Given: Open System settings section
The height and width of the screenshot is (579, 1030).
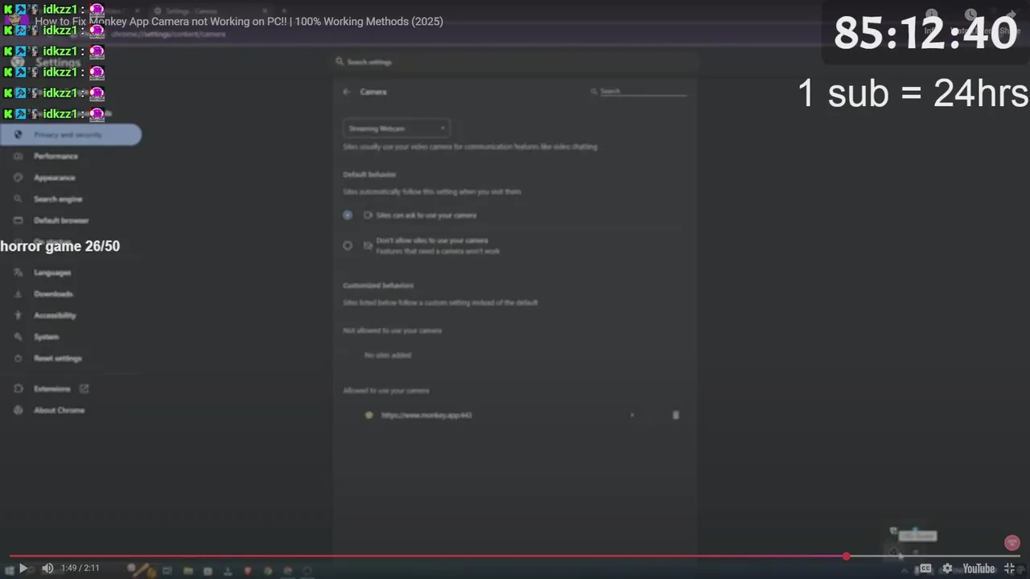Looking at the screenshot, I should point(46,337).
